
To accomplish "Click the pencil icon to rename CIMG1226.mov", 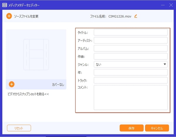I will [x=136, y=16].
